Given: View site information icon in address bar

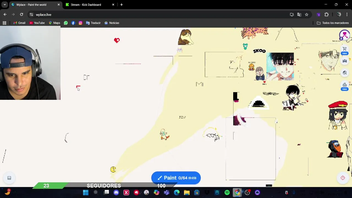Looking at the screenshot, I should [31, 15].
